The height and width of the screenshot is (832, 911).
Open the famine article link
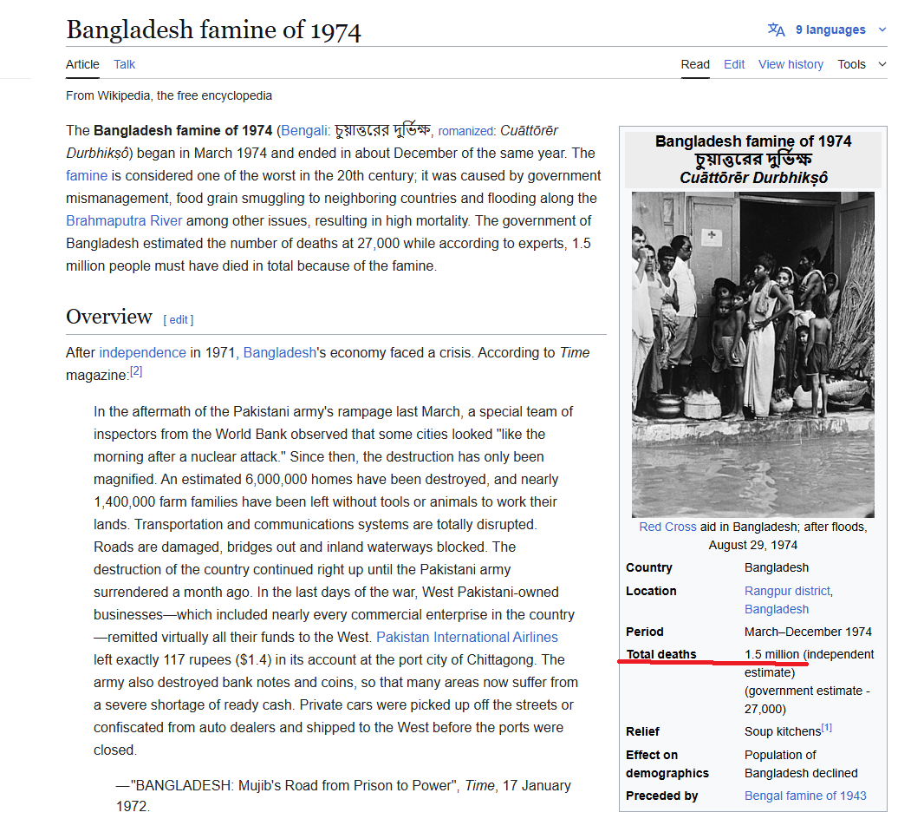coord(87,175)
